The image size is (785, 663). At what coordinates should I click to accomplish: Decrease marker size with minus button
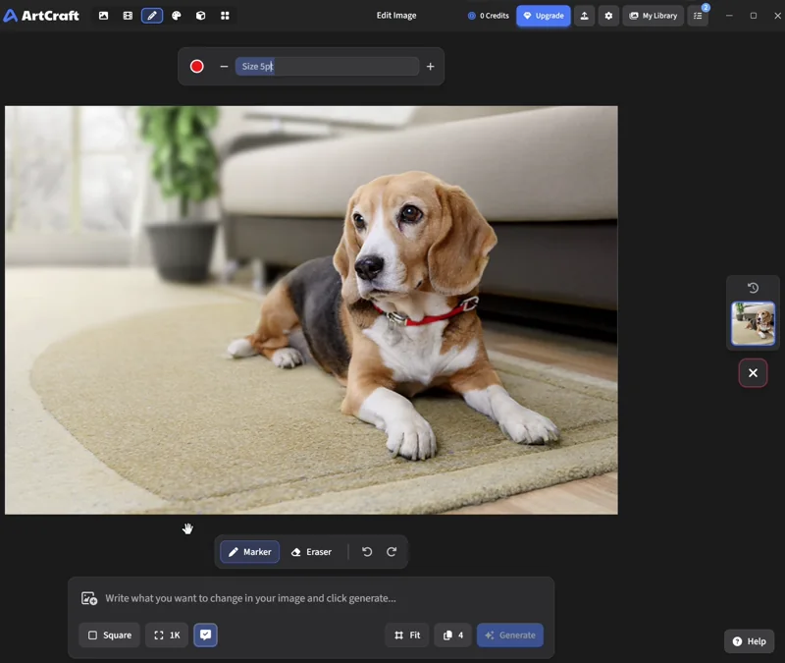[x=224, y=66]
